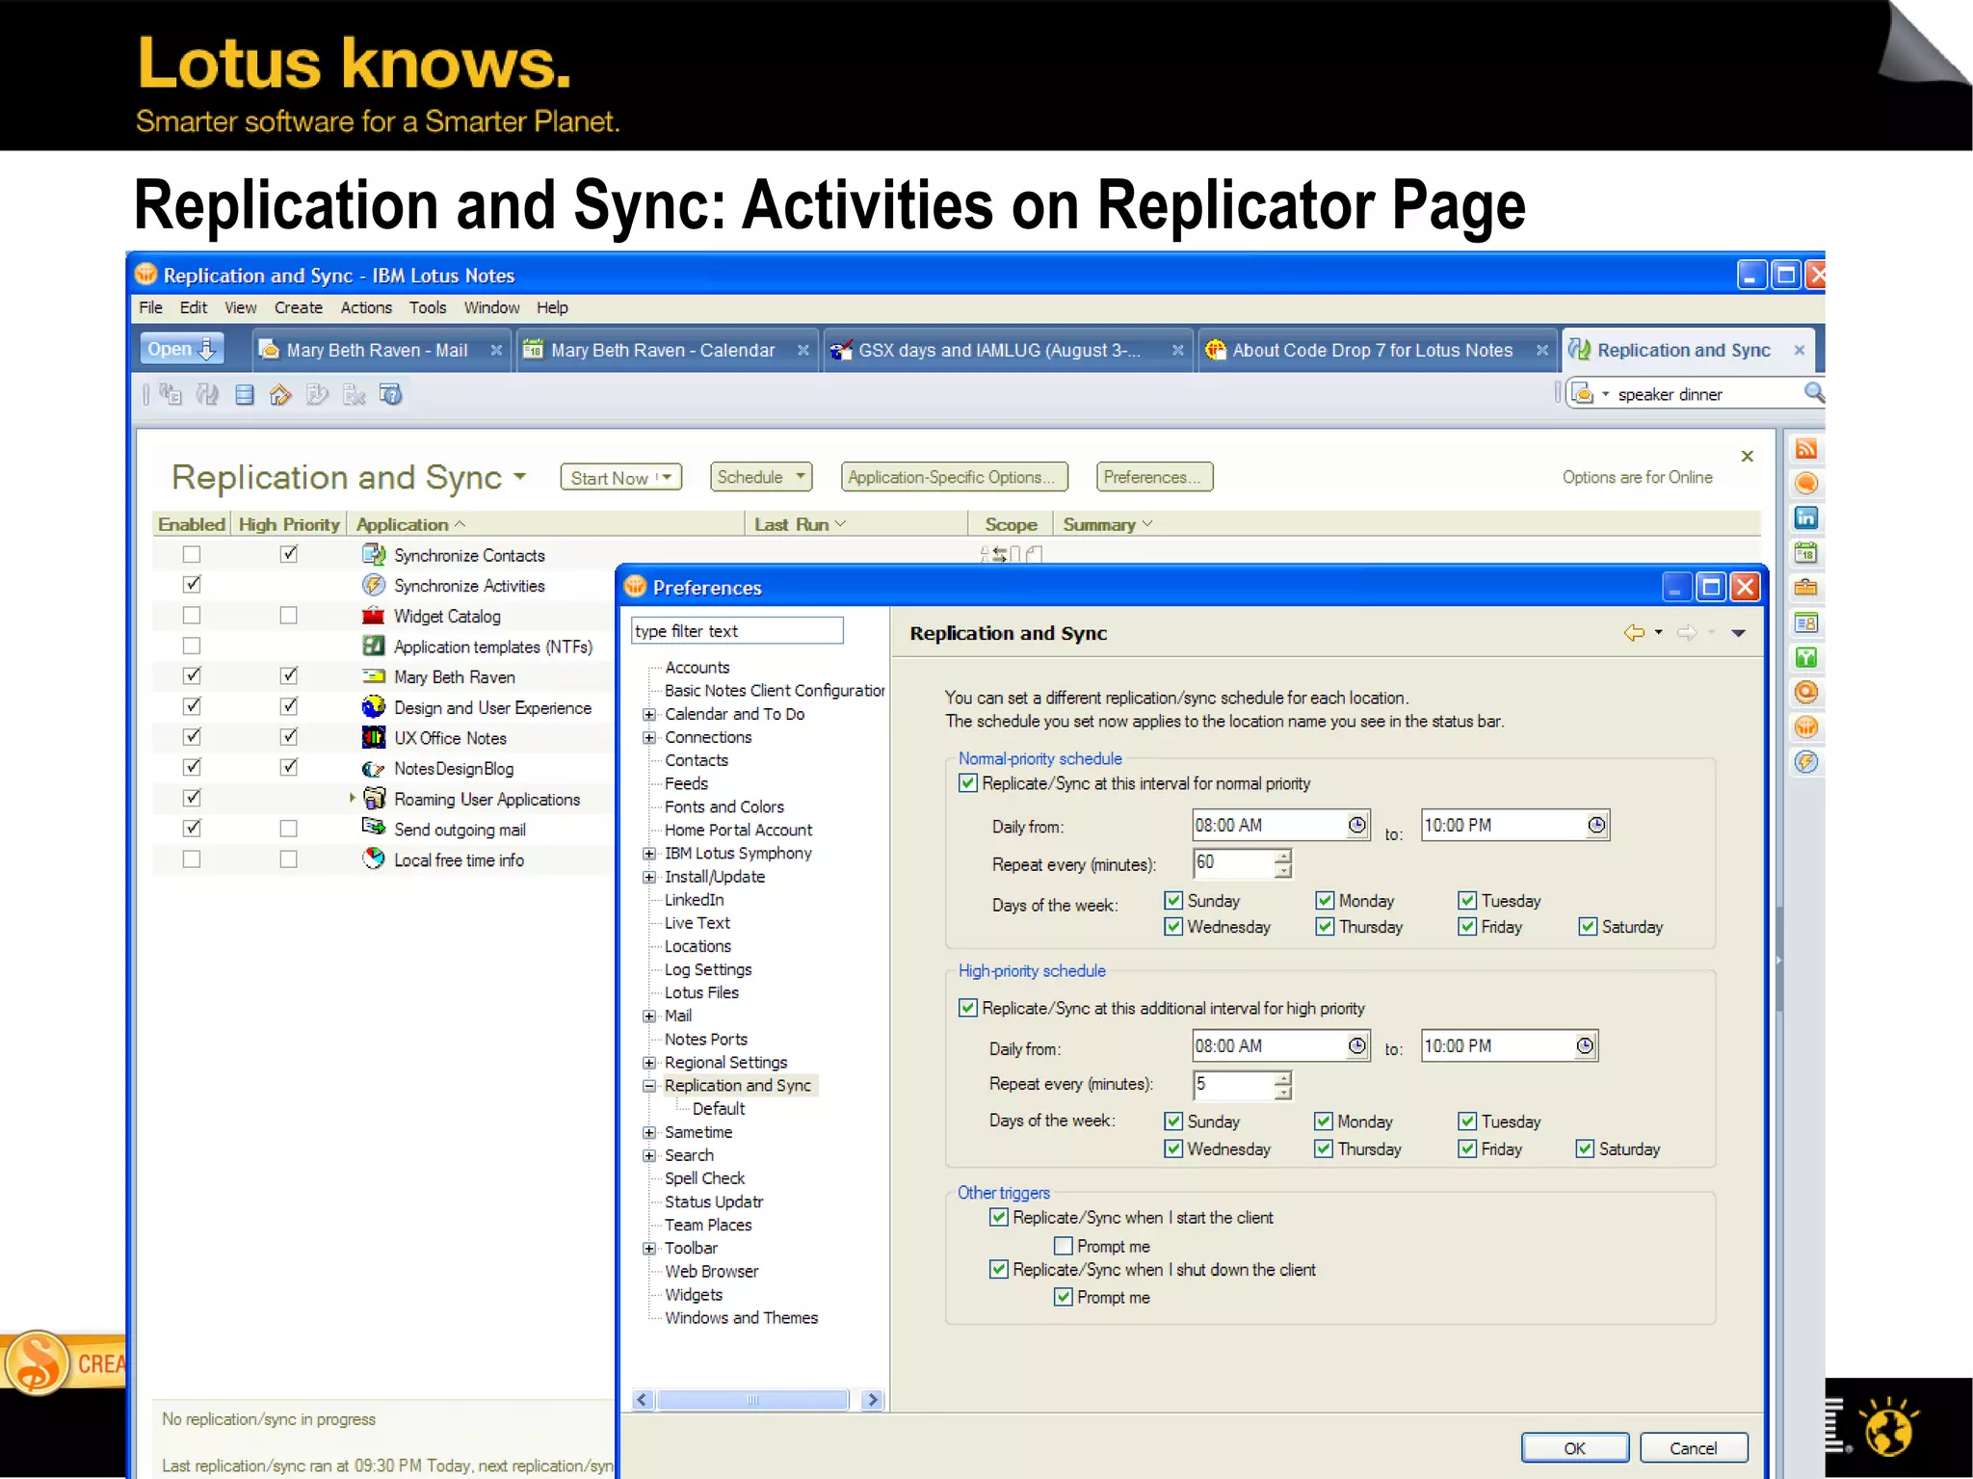Viewport: 1973px width, 1479px height.
Task: Click the Local free time info icon
Action: 374,858
